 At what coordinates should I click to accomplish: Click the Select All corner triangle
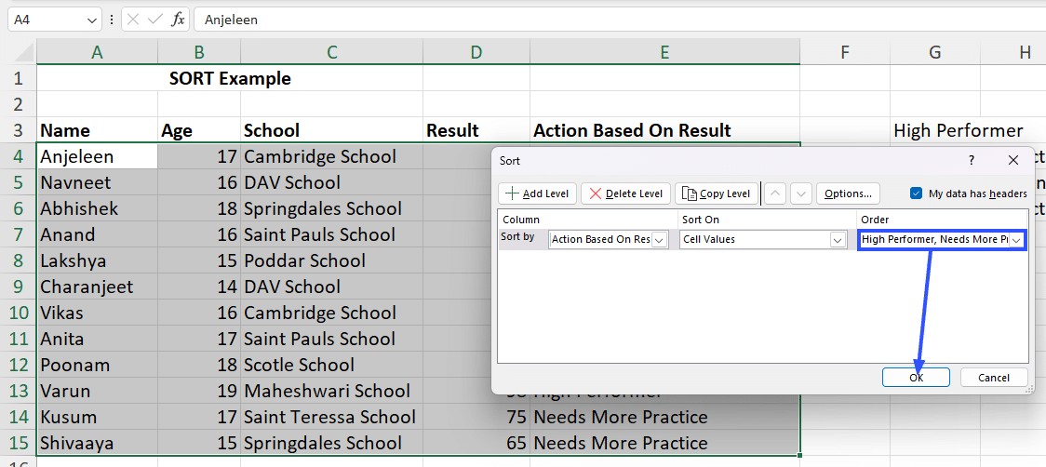tap(23, 51)
